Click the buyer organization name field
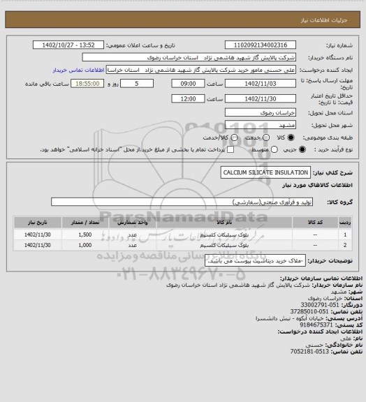 pyautogui.click(x=189, y=57)
